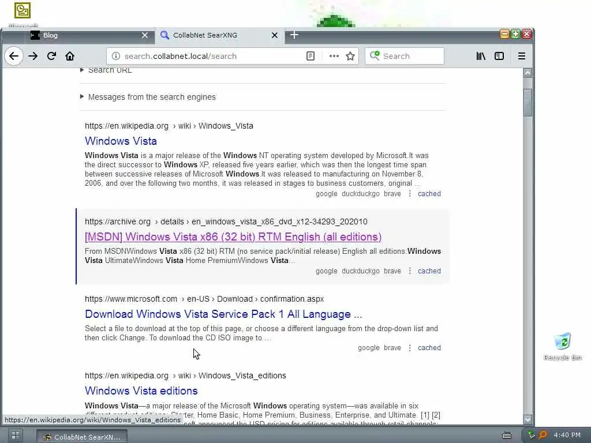Screen dimensions: 591x443
Task: Open cached link for the archive.org result
Action: (429, 271)
